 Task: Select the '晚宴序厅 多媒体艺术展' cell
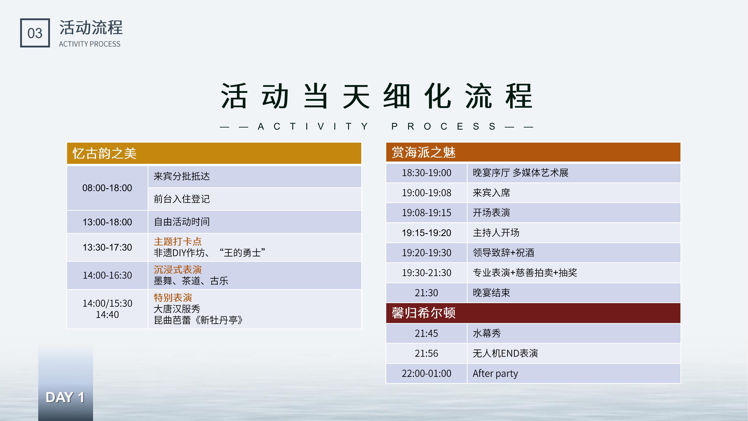click(574, 173)
